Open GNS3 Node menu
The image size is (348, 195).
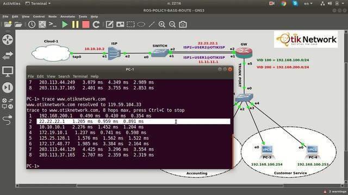tap(52, 17)
